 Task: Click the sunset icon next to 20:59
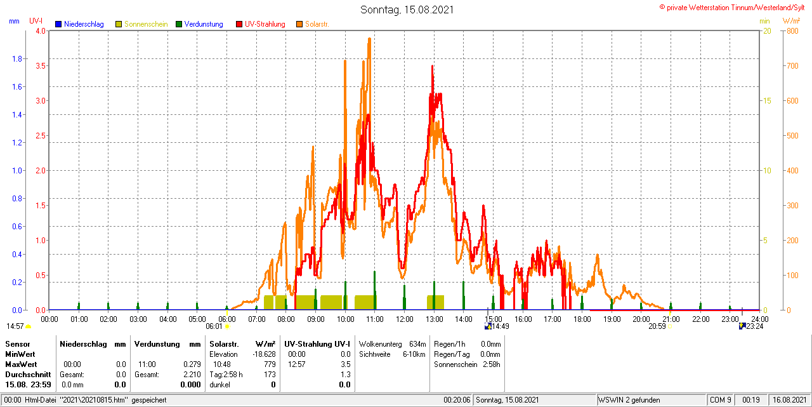point(670,326)
